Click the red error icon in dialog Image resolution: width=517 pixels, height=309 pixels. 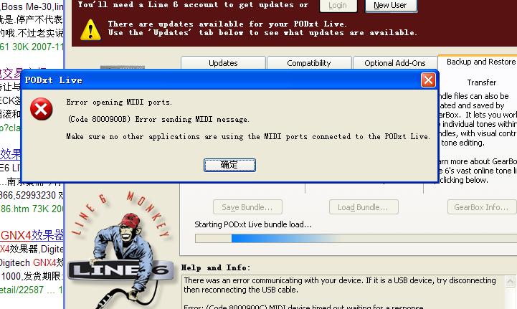tap(41, 109)
